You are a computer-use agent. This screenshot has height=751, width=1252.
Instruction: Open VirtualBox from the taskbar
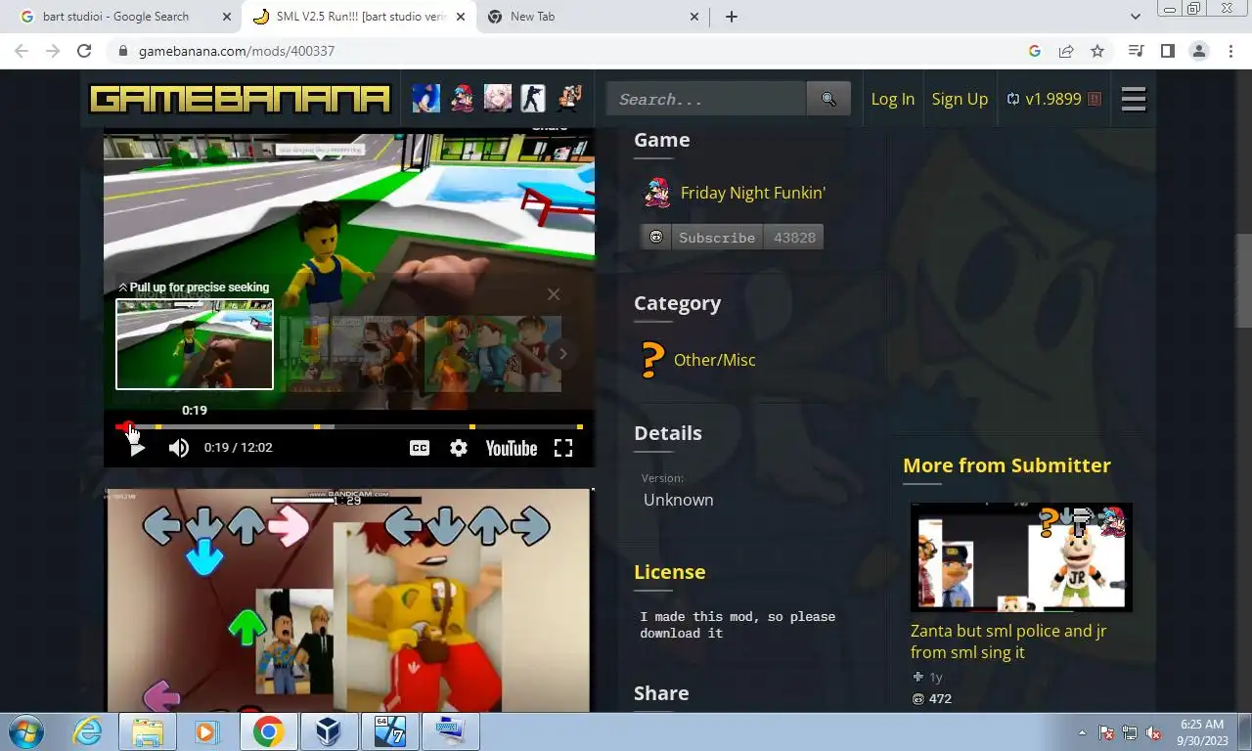click(x=330, y=731)
